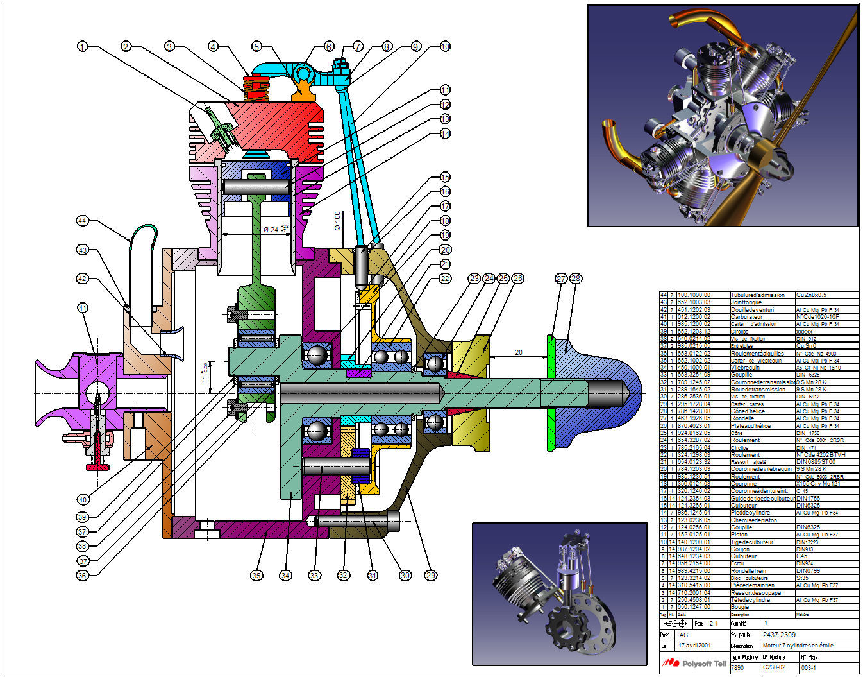The image size is (863, 677).
Task: Click the date field 17 avril 2001
Action: [694, 646]
